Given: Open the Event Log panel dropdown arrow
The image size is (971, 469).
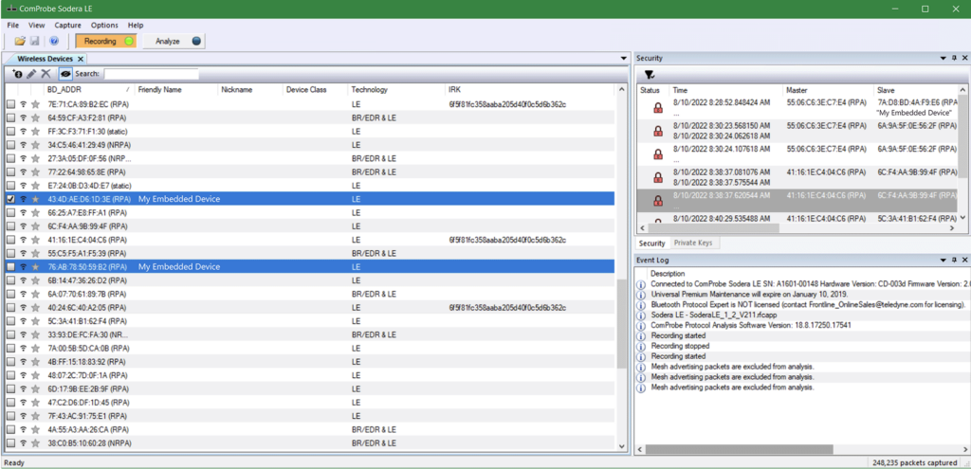Looking at the screenshot, I should pyautogui.click(x=944, y=261).
